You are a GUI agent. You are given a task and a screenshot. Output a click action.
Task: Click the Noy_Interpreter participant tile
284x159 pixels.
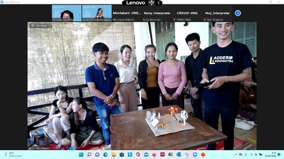click(x=217, y=13)
